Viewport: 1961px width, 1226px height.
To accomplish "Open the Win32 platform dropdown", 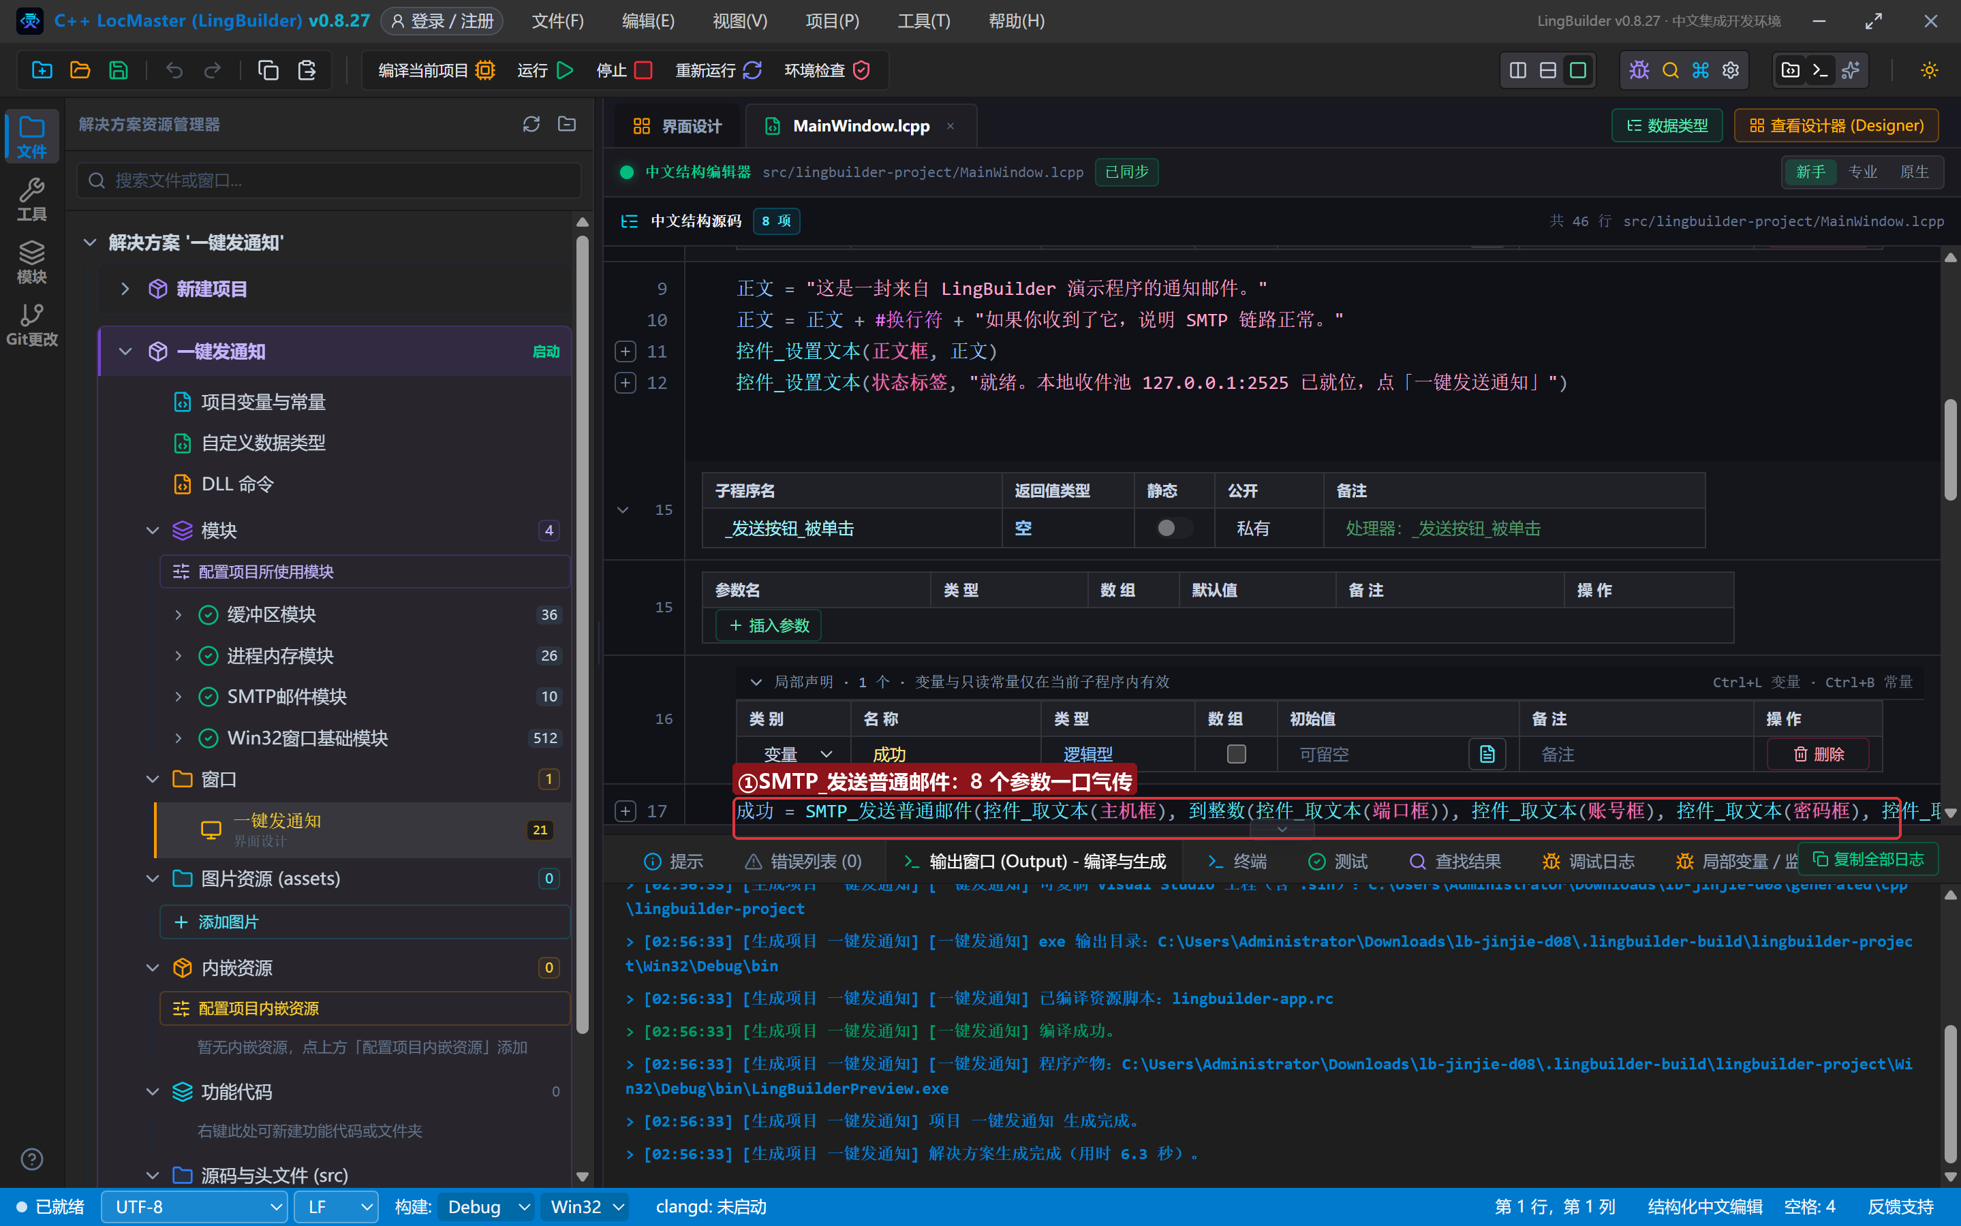I will (587, 1206).
